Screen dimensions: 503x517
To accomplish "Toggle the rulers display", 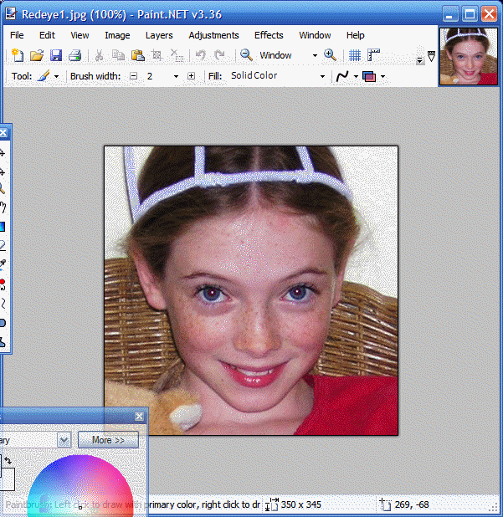I will coord(373,55).
